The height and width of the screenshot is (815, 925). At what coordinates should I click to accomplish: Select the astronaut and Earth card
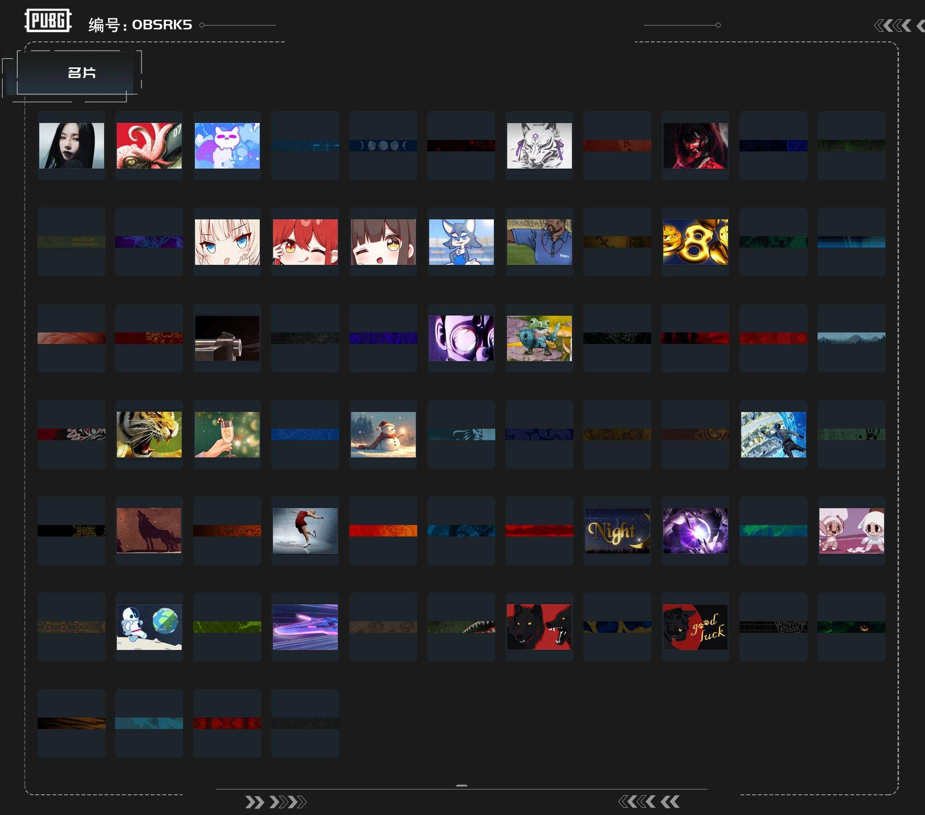click(x=149, y=627)
